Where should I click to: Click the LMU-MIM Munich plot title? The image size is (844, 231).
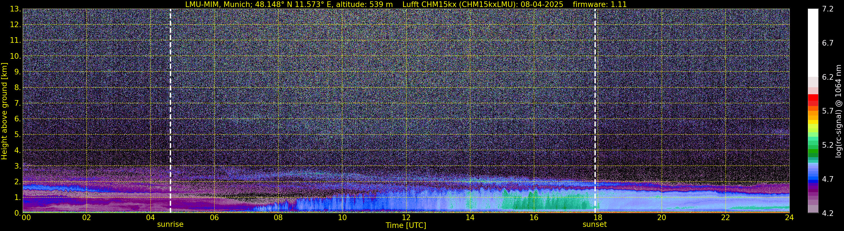tap(406, 4)
